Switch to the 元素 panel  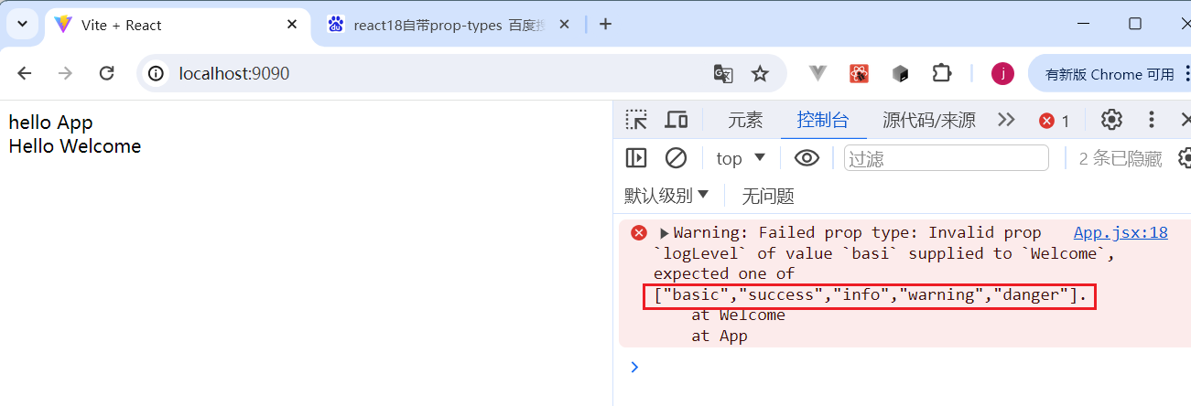coord(745,120)
